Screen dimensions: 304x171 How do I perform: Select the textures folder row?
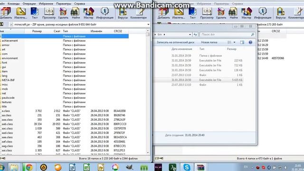[64, 102]
